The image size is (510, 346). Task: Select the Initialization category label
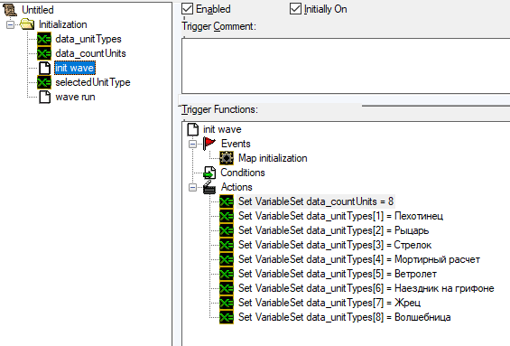coord(63,24)
